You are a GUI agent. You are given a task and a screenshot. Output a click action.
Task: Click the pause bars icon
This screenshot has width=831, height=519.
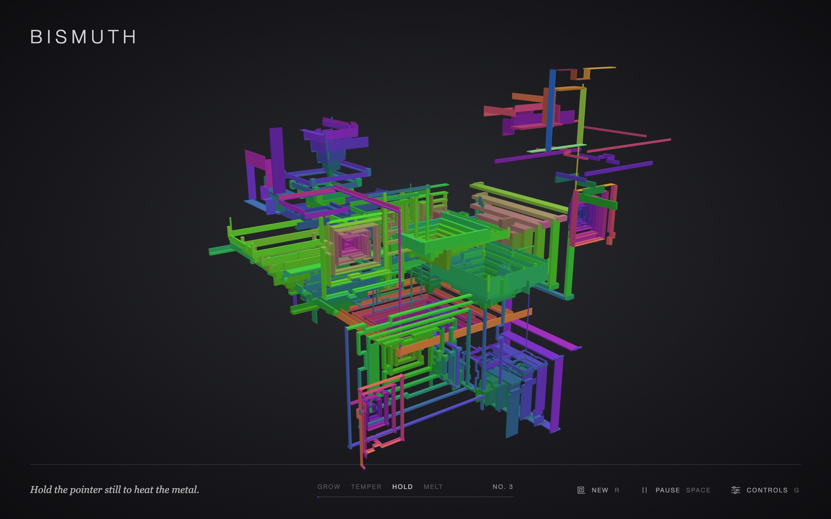[x=644, y=490]
